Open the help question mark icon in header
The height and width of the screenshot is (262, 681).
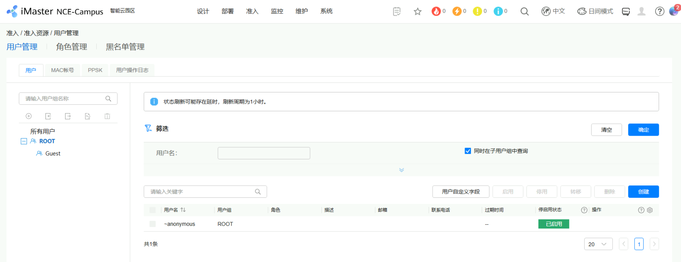click(660, 12)
